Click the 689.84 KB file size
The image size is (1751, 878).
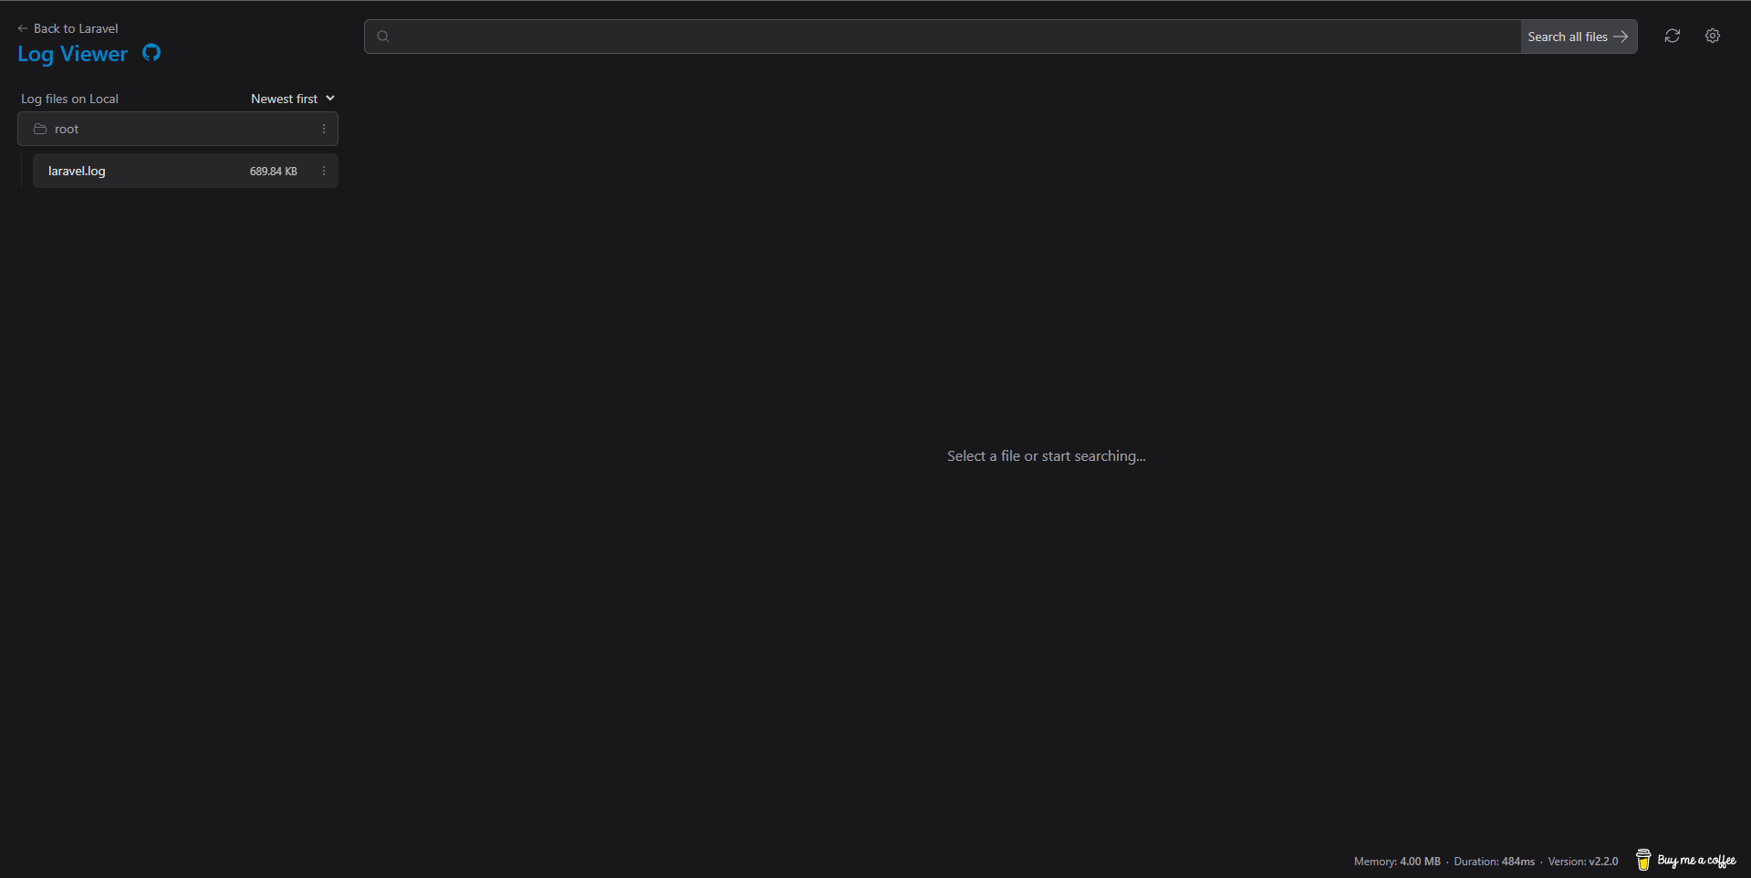274,172
